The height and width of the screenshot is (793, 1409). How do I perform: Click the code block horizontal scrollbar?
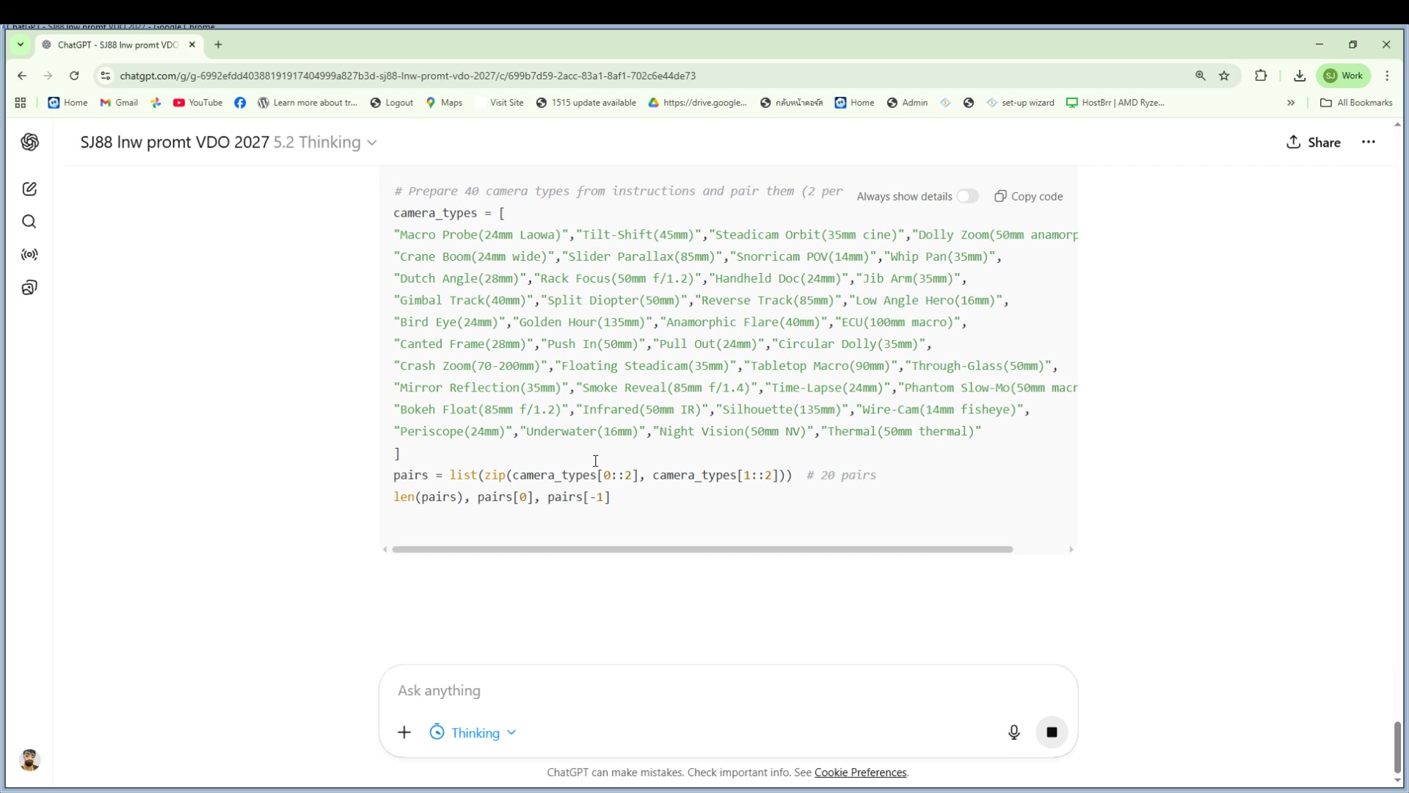click(702, 549)
